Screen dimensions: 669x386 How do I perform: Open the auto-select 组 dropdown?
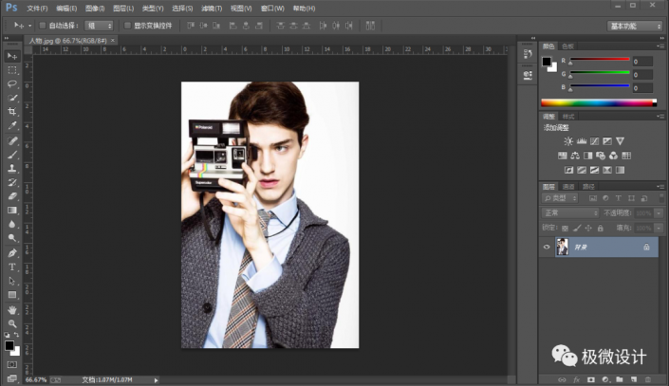[x=97, y=26]
